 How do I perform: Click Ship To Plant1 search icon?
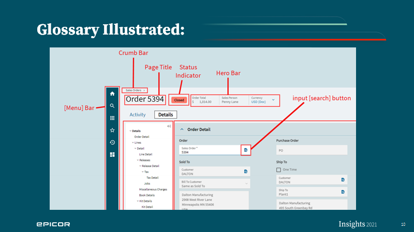click(x=343, y=192)
